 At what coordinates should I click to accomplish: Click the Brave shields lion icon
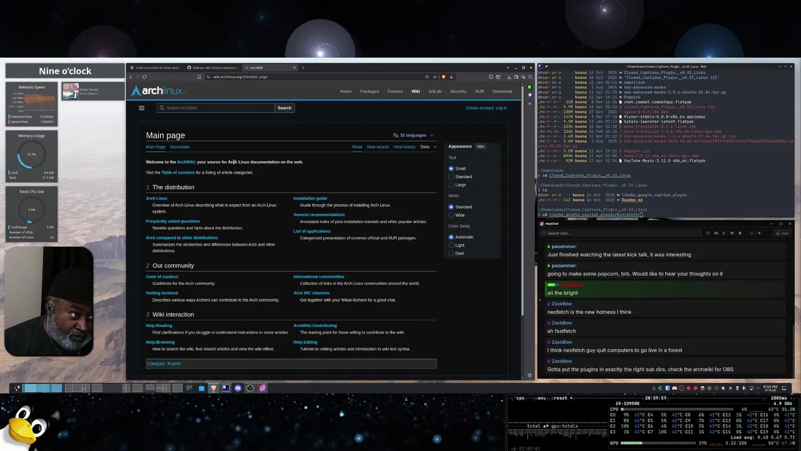(x=444, y=77)
